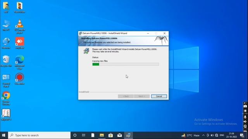Open Cortana from the taskbar
Image resolution: width=248 pixels, height=139 pixels.
[75, 135]
